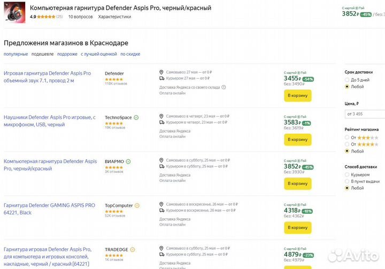Viewport: 385px width, 269px height.
Task: Select Любой under Срок доставки
Action: point(347,87)
